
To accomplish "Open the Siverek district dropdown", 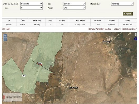I will pyautogui.click(x=74, y=4).
